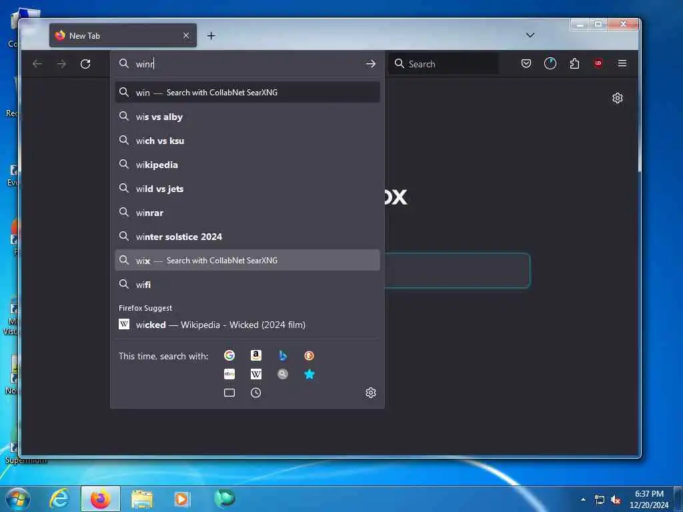Screen dimensions: 683x512
Task: Expand the list all tabs chevron
Action: pos(530,35)
